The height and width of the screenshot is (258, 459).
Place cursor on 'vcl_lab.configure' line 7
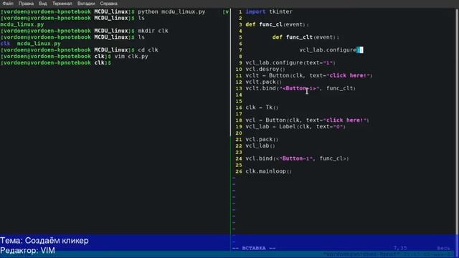pyautogui.click(x=328, y=49)
